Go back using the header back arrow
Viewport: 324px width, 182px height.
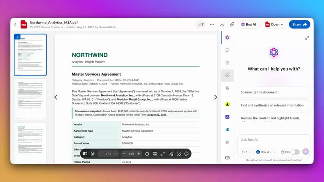(x=15, y=24)
